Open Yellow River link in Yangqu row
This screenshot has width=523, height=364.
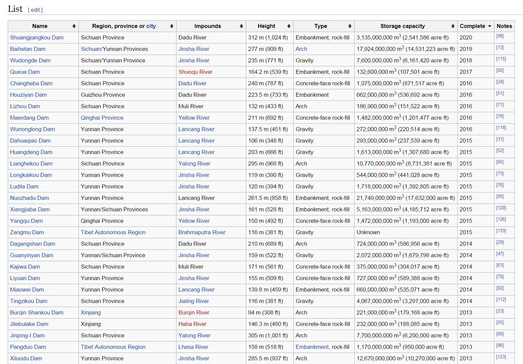tap(194, 221)
